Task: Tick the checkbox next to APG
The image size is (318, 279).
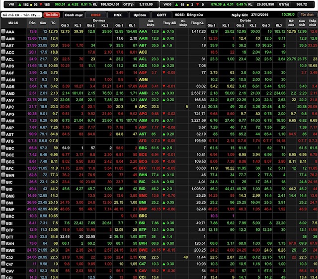Action: (3, 114)
